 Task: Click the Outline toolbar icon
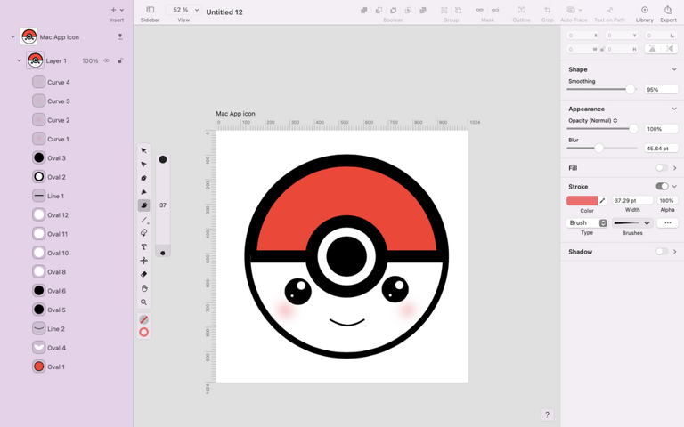[521, 10]
